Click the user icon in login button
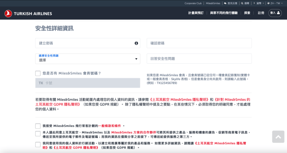Image resolution: width=287 pixels, height=153 pixels. [278, 13]
